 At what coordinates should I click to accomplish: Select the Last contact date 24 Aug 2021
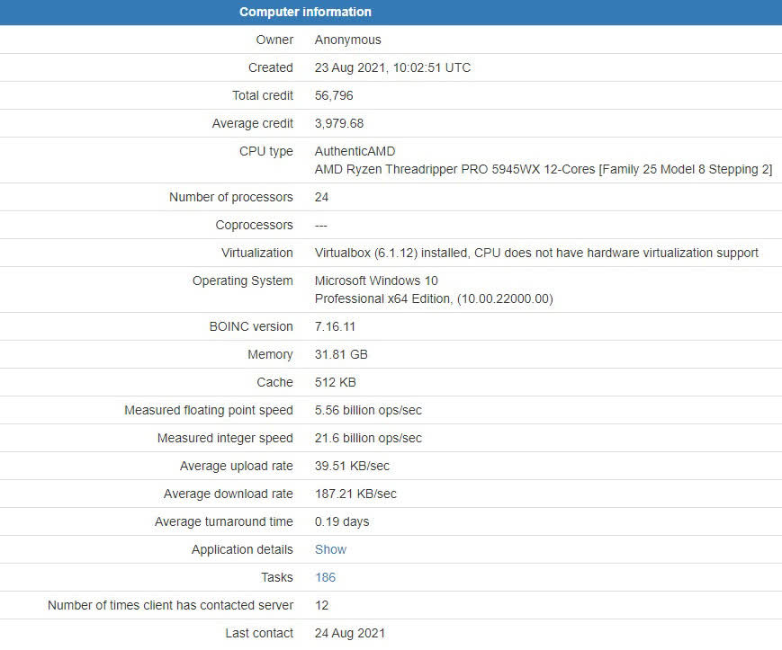tap(350, 633)
